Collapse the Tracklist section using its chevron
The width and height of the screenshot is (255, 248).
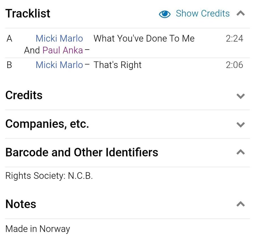click(241, 13)
